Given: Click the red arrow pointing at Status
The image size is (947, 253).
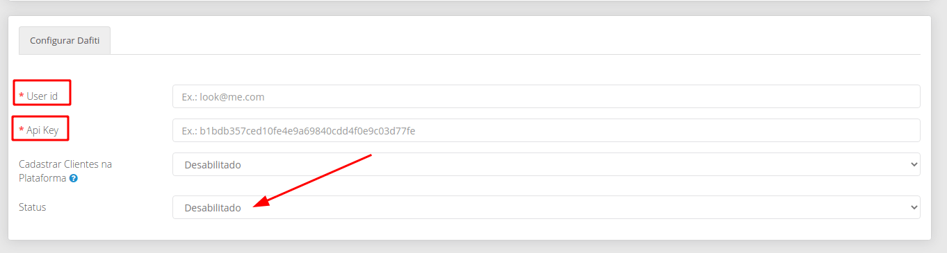Looking at the screenshot, I should 313,180.
